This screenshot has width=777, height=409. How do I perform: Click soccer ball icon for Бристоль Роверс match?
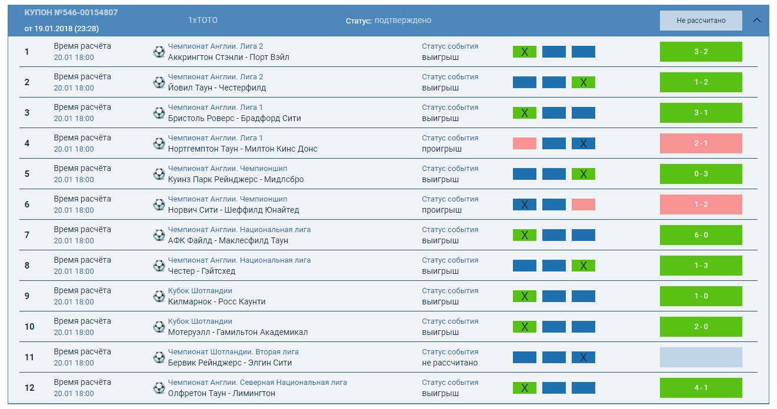pyautogui.click(x=159, y=113)
